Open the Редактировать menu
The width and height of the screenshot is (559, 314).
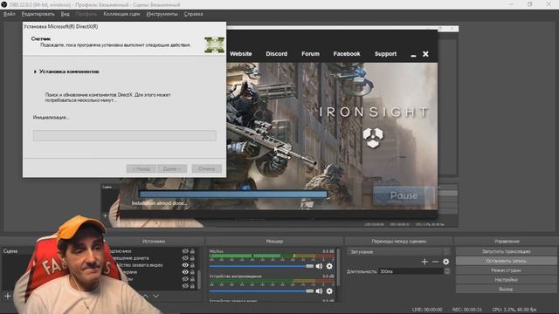coord(38,14)
